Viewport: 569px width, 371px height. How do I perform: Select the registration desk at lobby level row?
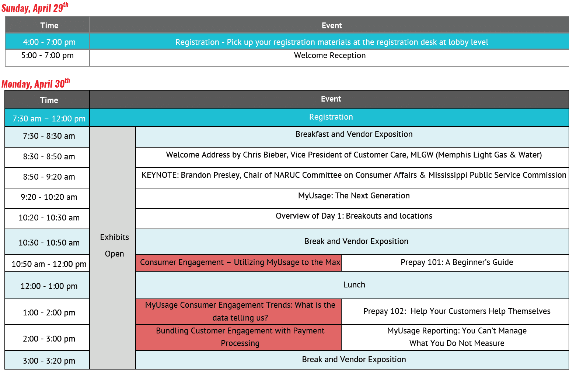[330, 41]
